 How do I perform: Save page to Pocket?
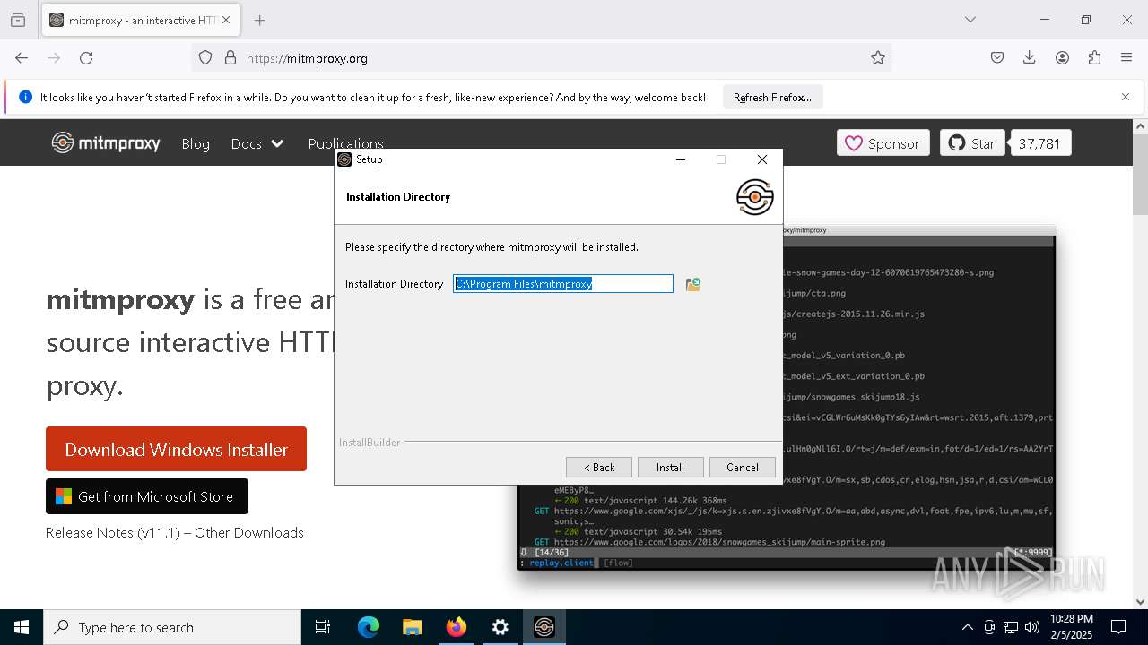(997, 58)
